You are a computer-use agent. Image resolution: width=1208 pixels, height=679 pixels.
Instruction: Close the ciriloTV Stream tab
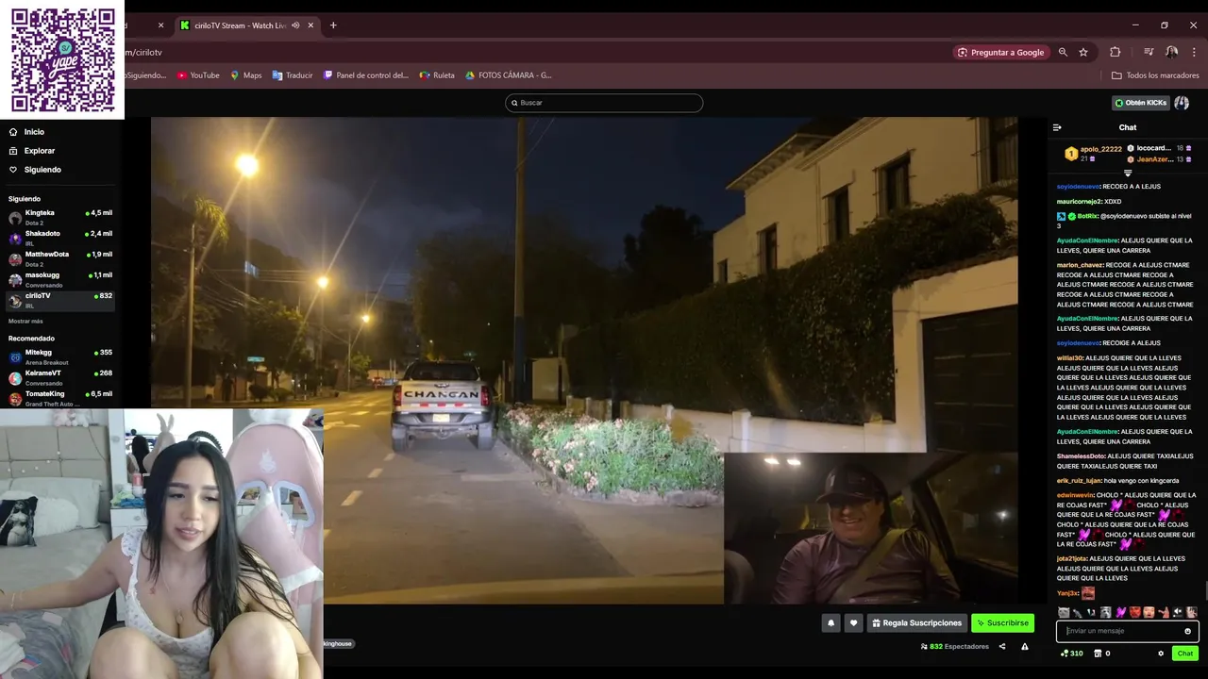click(x=310, y=25)
